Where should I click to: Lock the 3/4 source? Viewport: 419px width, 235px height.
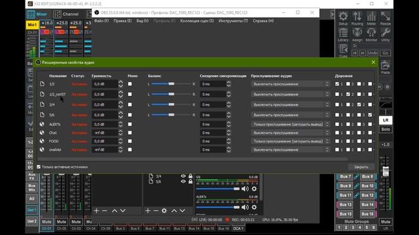(191, 176)
